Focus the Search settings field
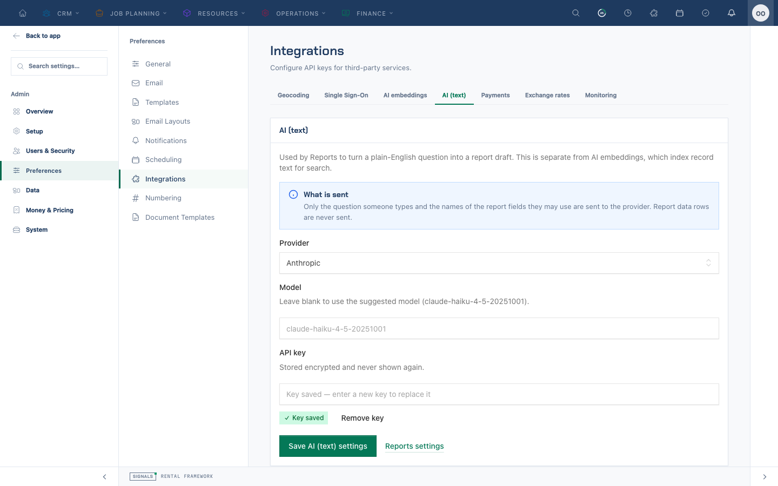778x486 pixels. (x=59, y=66)
